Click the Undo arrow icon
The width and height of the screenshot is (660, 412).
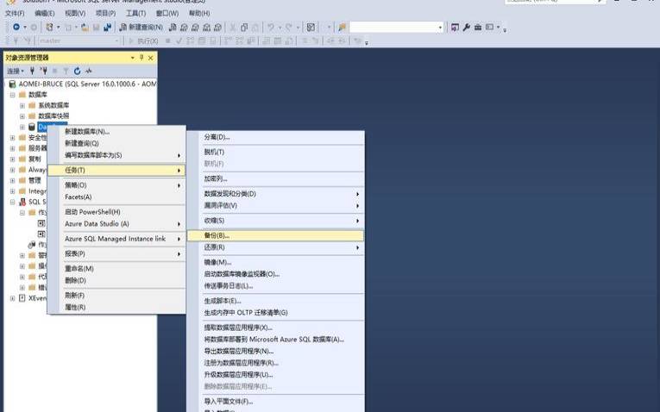271,27
